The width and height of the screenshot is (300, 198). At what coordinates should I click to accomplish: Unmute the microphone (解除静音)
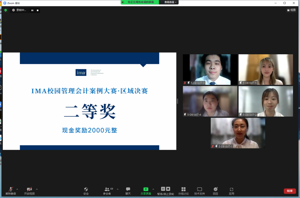click(x=11, y=191)
